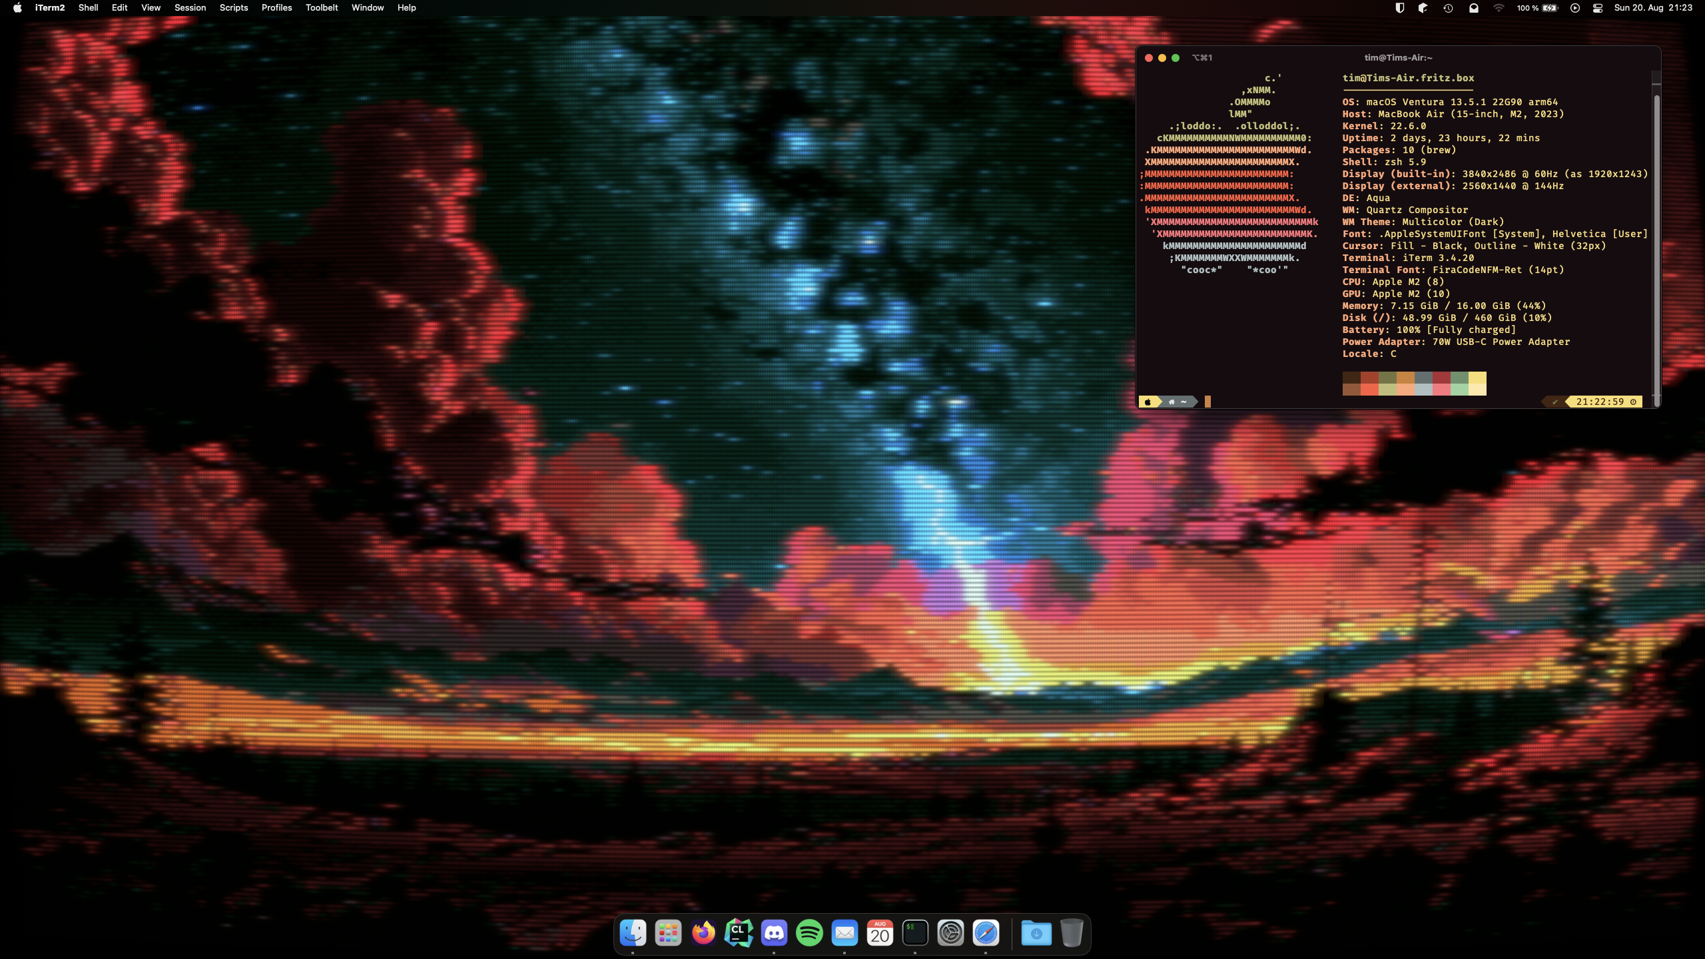Click the date and time clock
Viewport: 1705px width, 959px height.
coord(1652,8)
